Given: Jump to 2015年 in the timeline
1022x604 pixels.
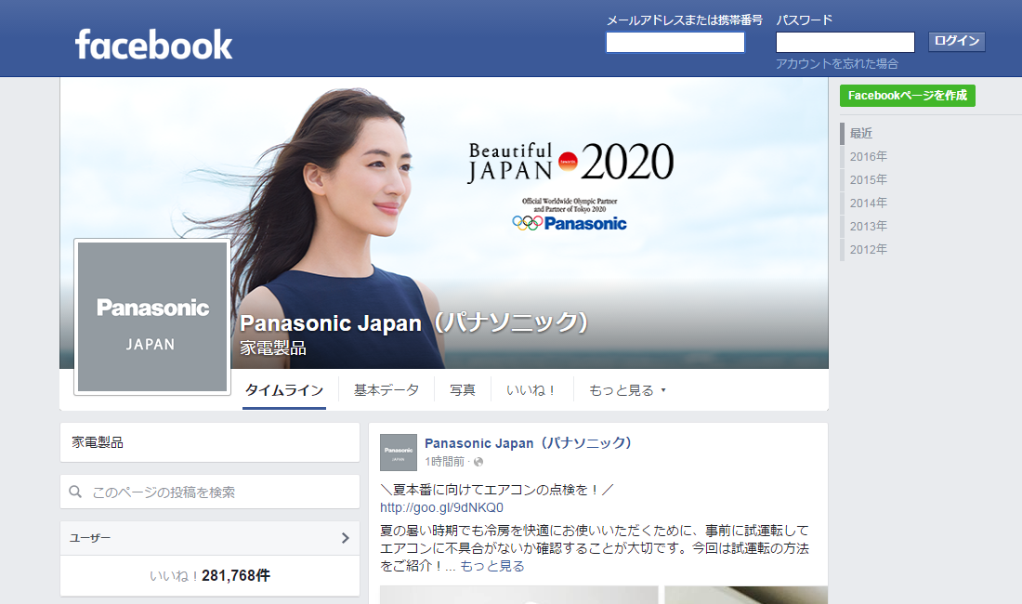Looking at the screenshot, I should (868, 180).
